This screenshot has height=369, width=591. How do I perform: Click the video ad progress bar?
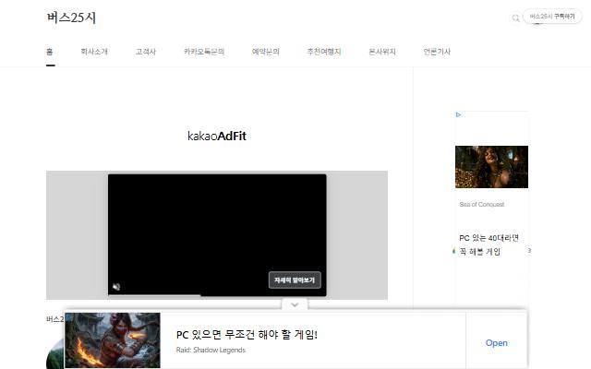click(217, 295)
